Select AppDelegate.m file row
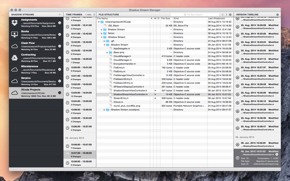This screenshot has width=290, height=181. (165, 49)
